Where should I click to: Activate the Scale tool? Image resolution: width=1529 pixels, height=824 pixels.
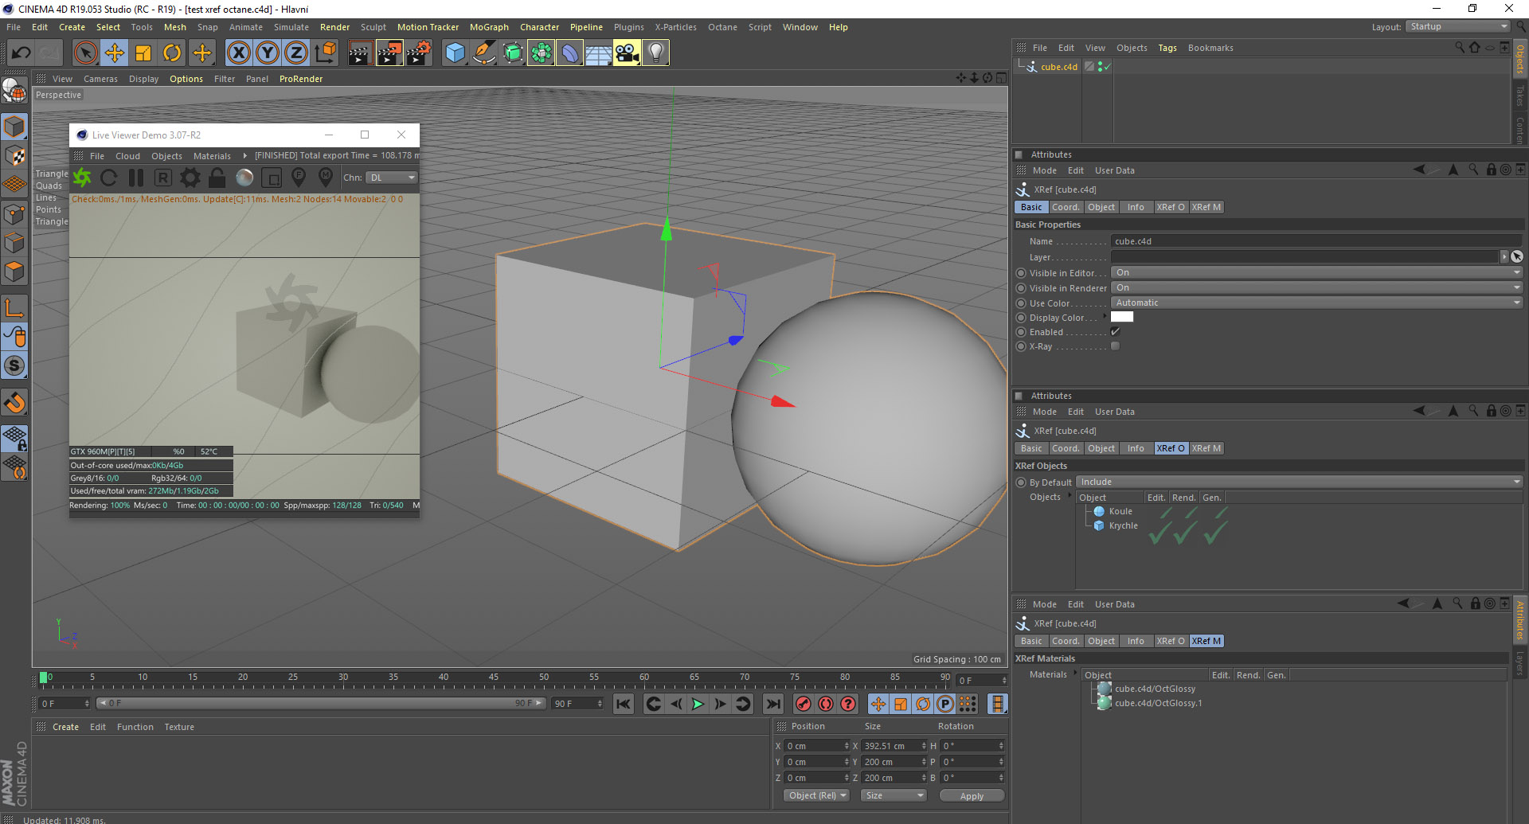click(x=143, y=53)
